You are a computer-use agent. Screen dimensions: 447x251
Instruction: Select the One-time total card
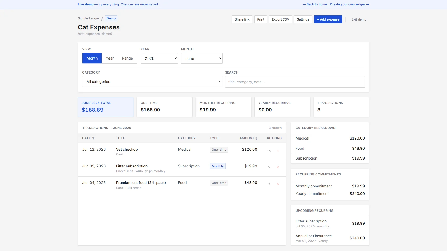(164, 107)
